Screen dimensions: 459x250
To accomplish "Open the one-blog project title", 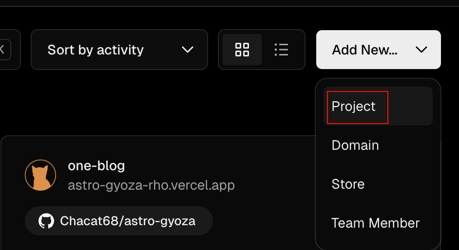I will point(96,166).
